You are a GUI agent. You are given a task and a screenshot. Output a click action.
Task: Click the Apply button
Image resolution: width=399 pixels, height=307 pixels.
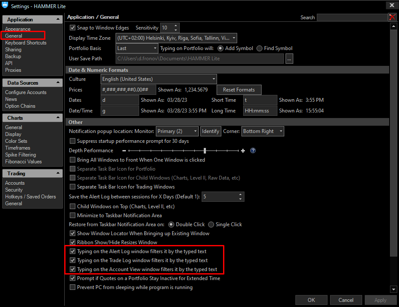[381, 300]
